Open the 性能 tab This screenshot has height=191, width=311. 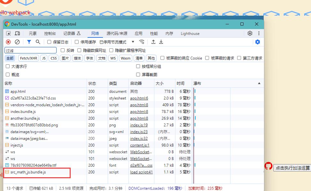pos(154,34)
